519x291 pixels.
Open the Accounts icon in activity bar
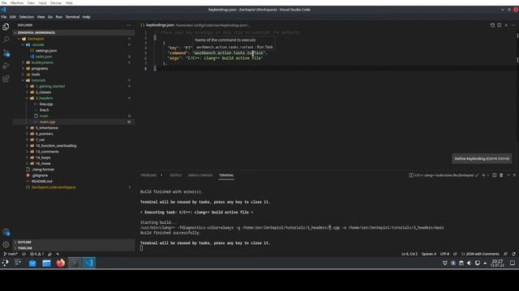point(6,232)
